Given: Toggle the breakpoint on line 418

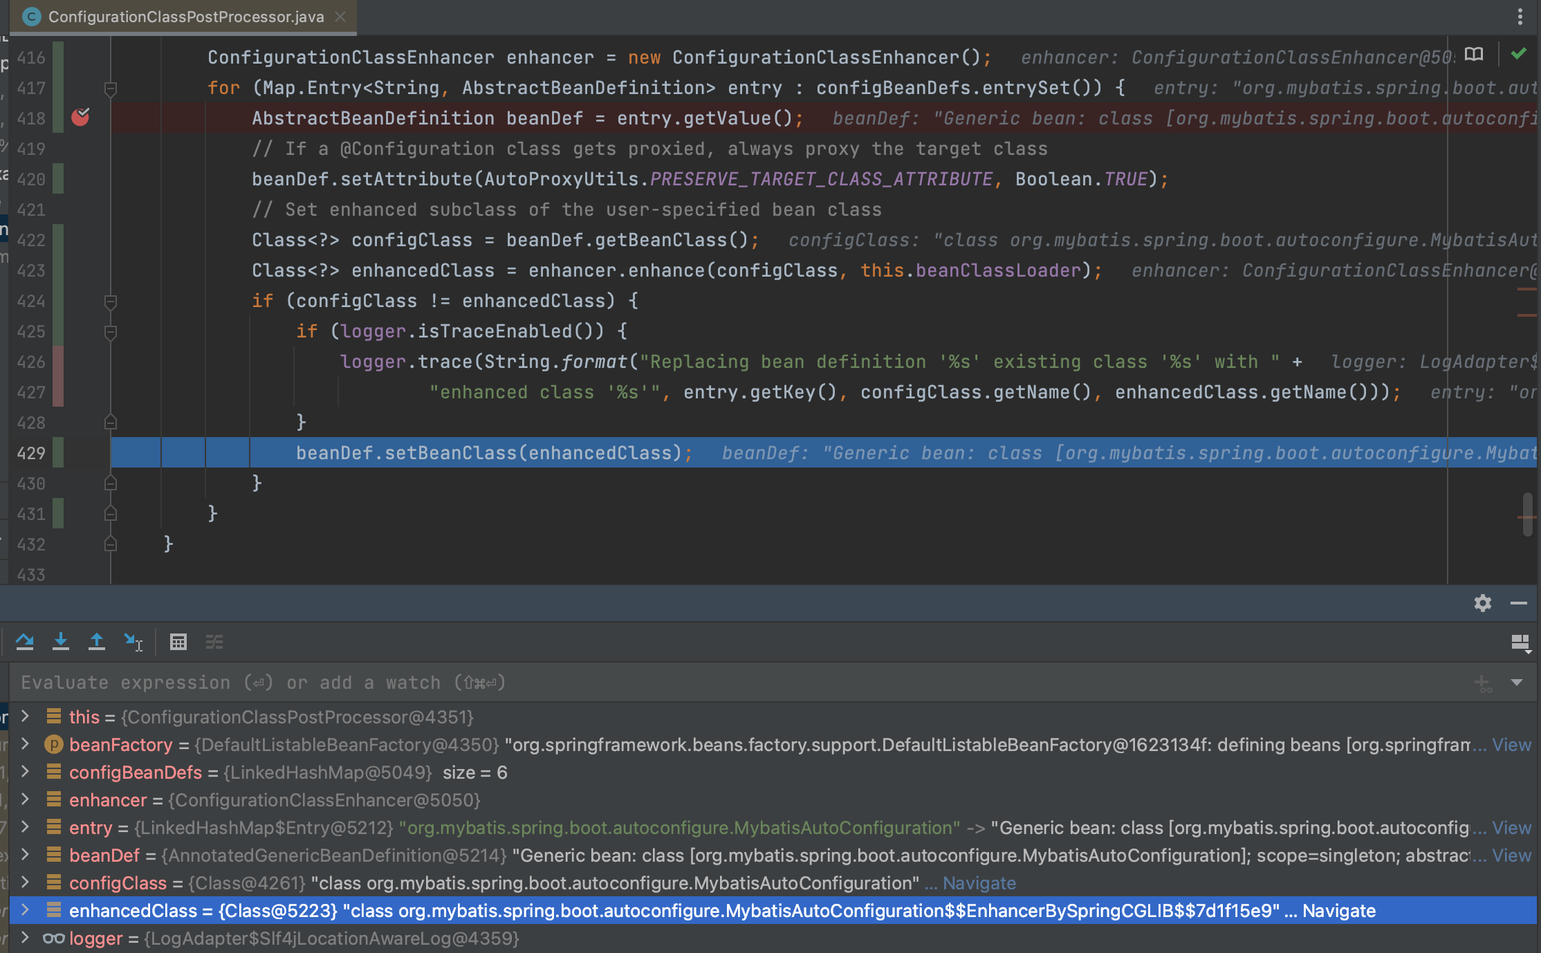Looking at the screenshot, I should point(80,118).
